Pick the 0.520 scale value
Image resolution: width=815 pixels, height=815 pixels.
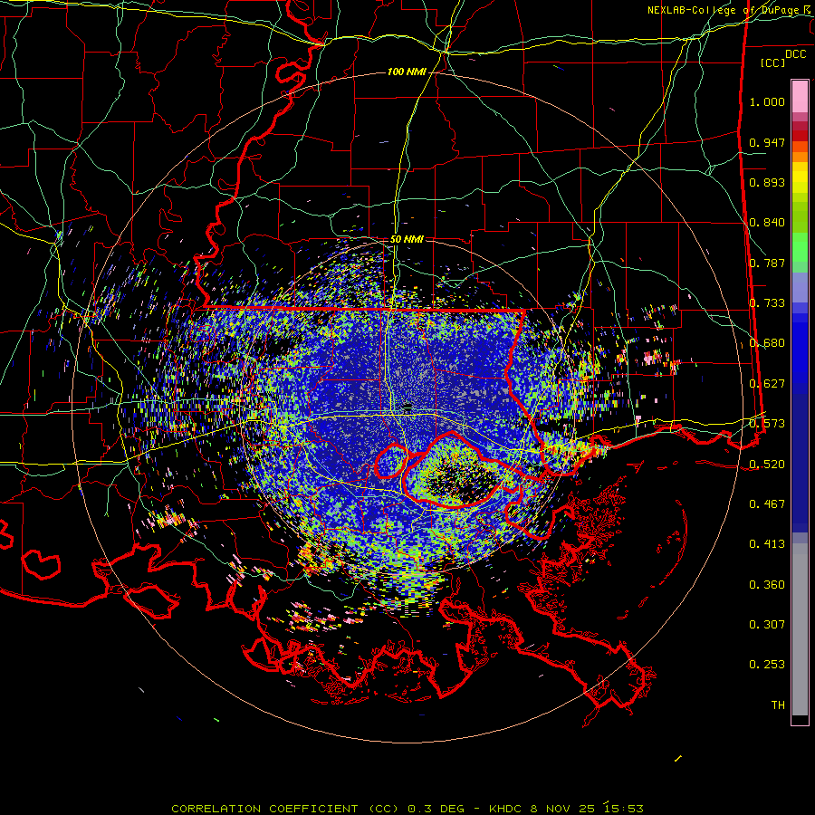pyautogui.click(x=767, y=465)
